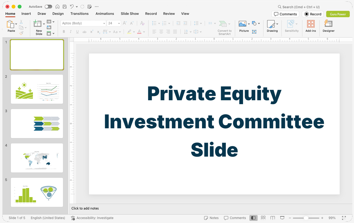This screenshot has width=354, height=223.
Task: Clear all formatting with eraser A icon
Action: (142, 23)
